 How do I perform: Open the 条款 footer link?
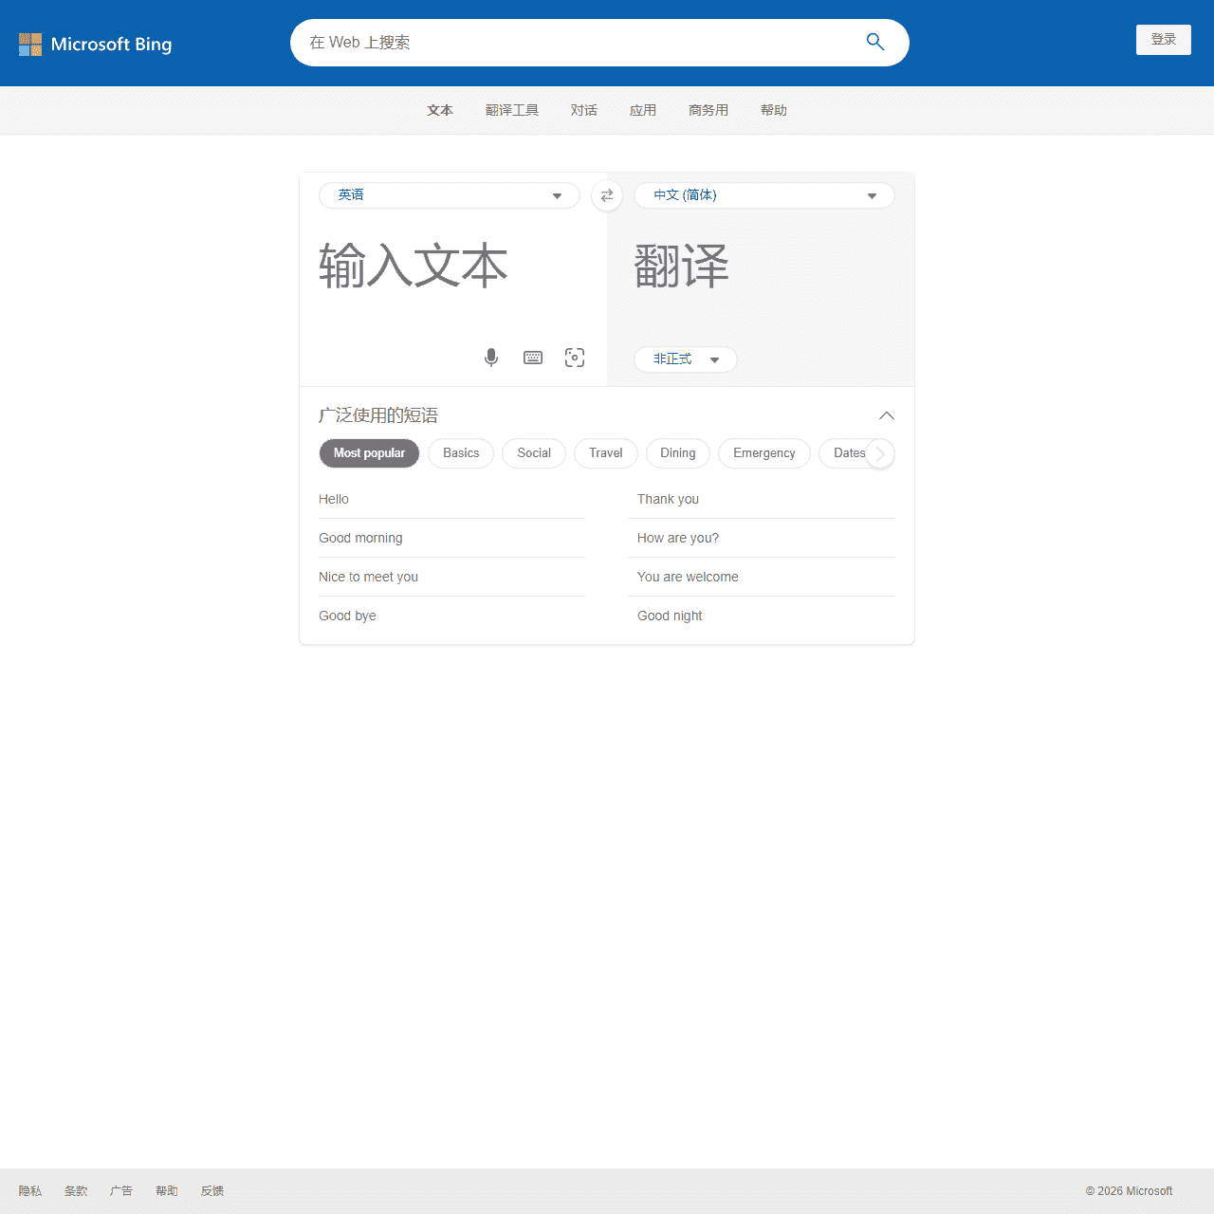[76, 1191]
